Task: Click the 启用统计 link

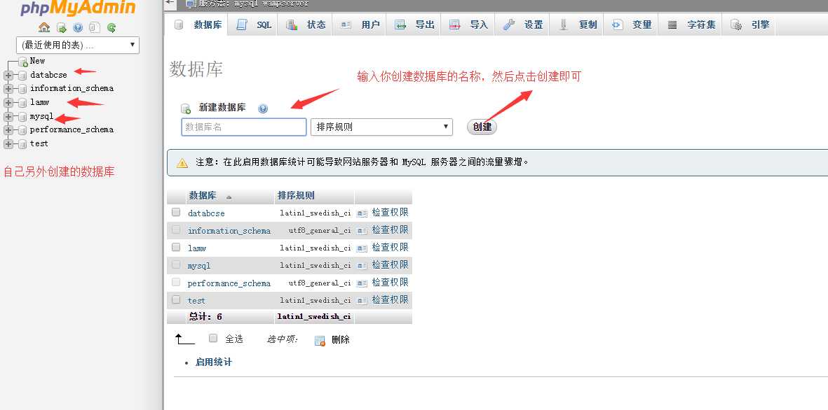Action: tap(213, 362)
